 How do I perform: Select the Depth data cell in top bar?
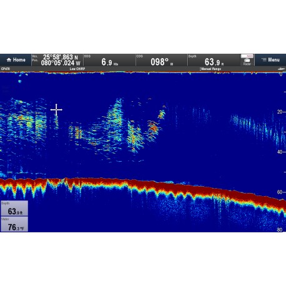click(x=214, y=60)
